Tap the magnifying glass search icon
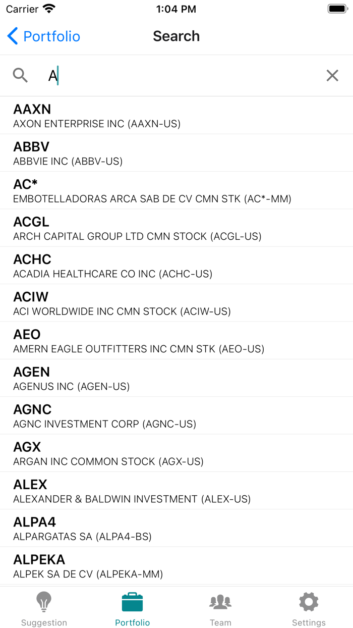This screenshot has height=628, width=353. coord(21,76)
